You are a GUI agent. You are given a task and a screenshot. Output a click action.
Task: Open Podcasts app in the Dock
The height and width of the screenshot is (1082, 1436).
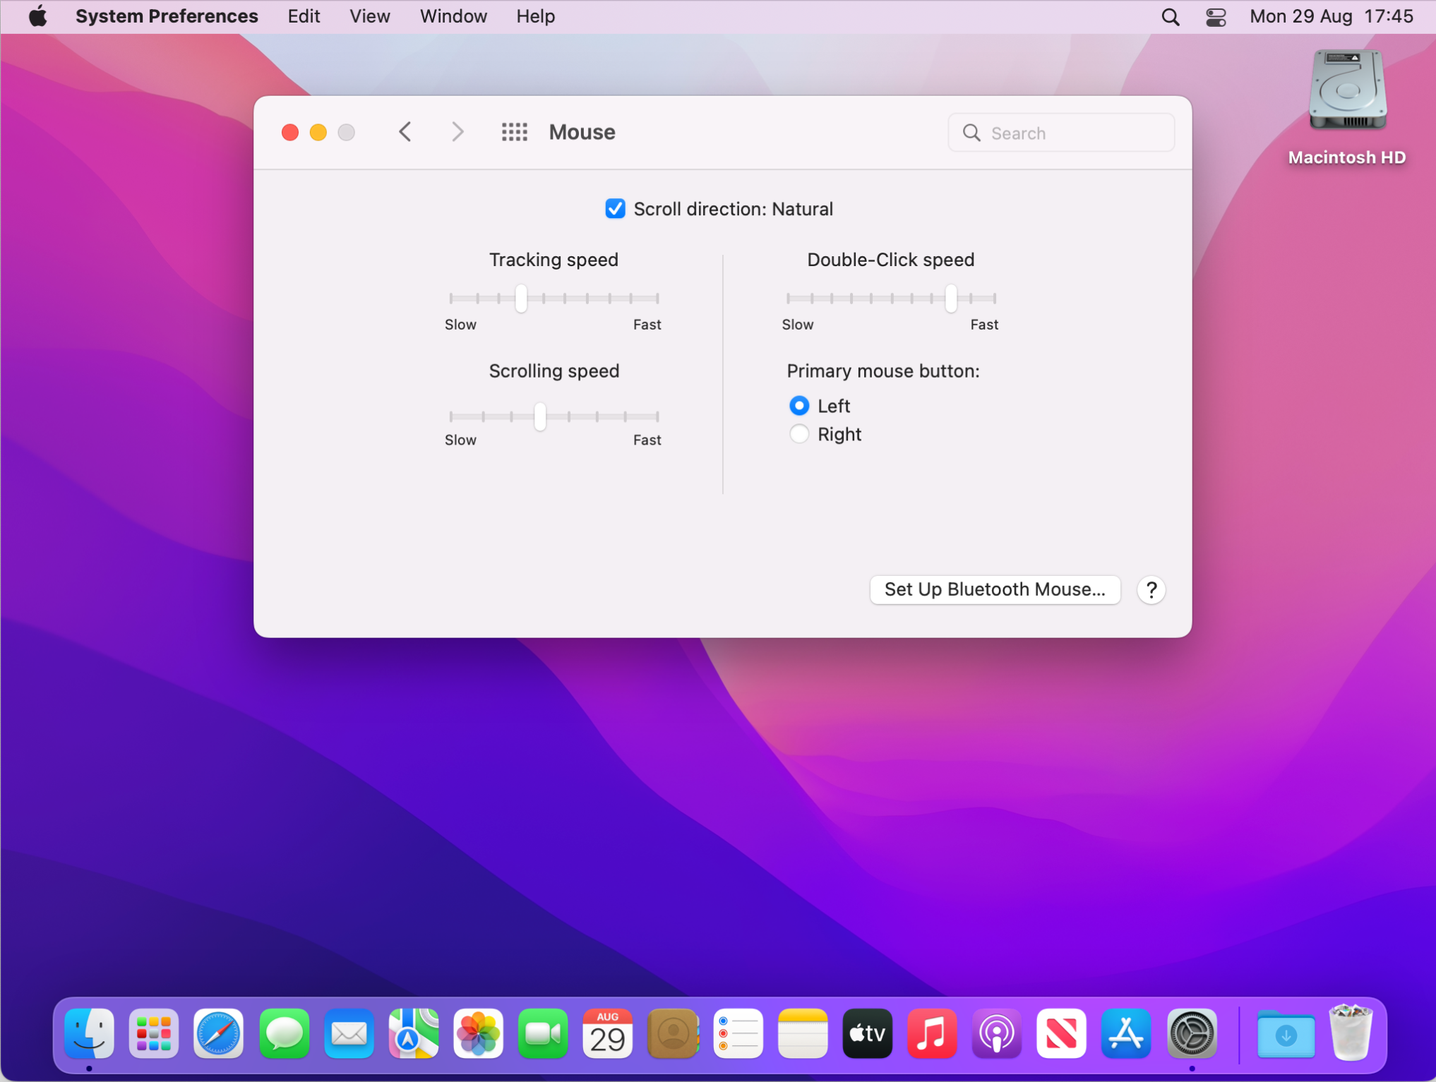[997, 1034]
